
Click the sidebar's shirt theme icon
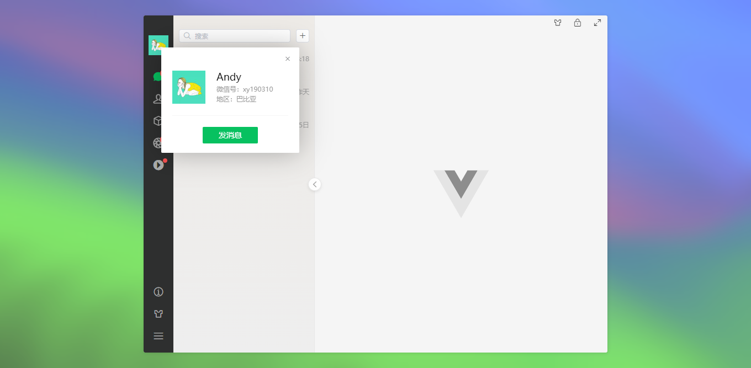click(x=158, y=314)
